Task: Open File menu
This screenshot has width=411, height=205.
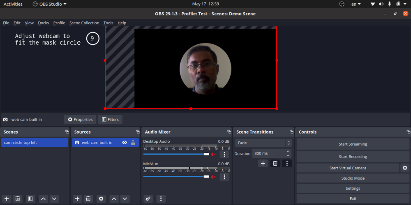Action: tap(6, 23)
